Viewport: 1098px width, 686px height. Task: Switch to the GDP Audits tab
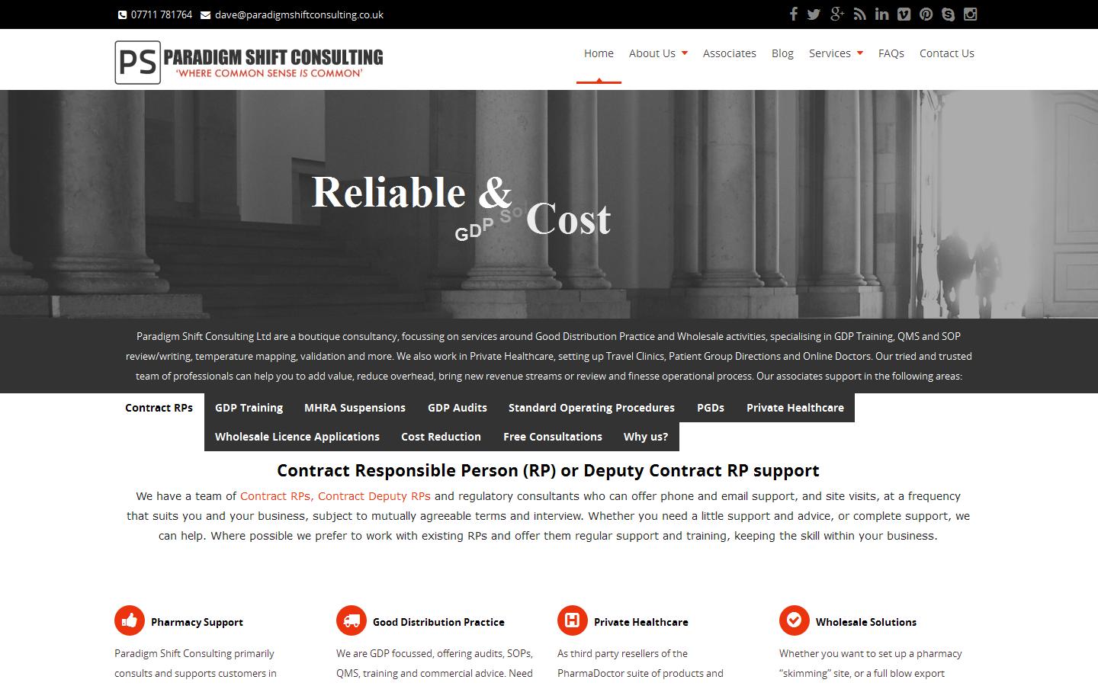pyautogui.click(x=457, y=408)
